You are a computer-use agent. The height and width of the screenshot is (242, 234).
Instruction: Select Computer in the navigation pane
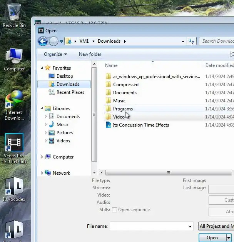point(63,157)
